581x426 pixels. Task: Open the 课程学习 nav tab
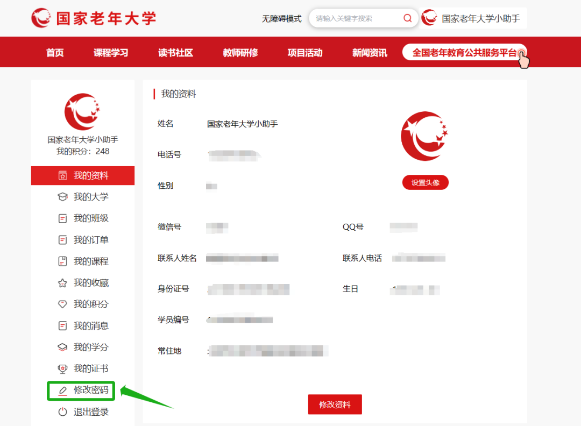coord(111,53)
